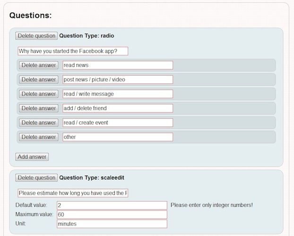
Task: Focus the 'post news / picture / video' text field
Action: pyautogui.click(x=118, y=79)
